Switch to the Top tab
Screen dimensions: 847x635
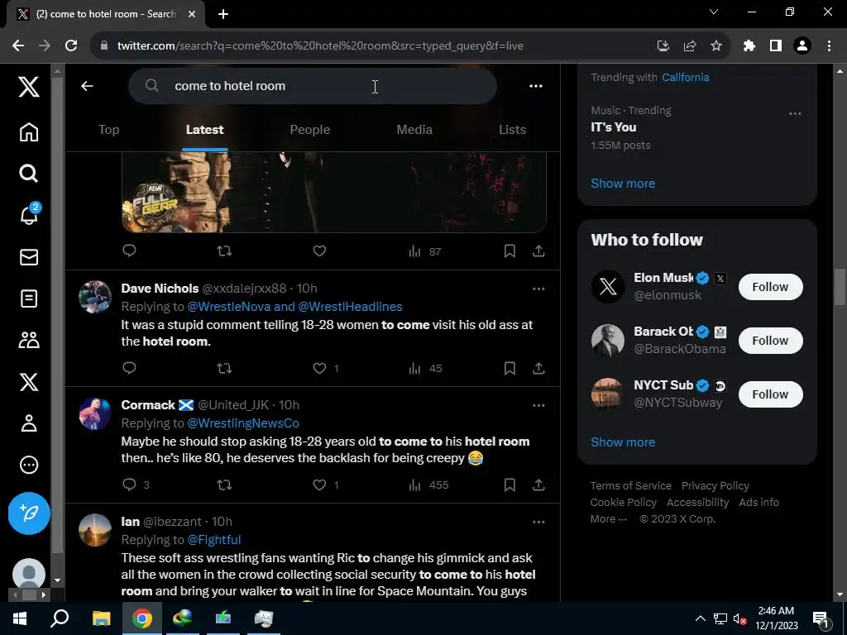pos(108,130)
